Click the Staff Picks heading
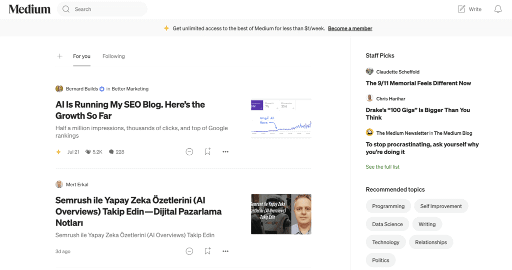This screenshot has width=512, height=270. tap(380, 55)
